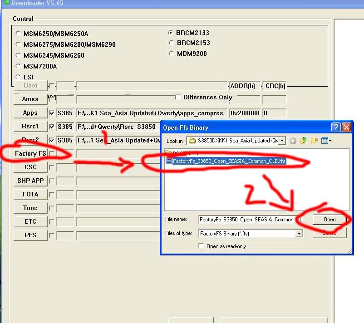
Task: Go up one folder level
Action: pyautogui.click(x=303, y=141)
